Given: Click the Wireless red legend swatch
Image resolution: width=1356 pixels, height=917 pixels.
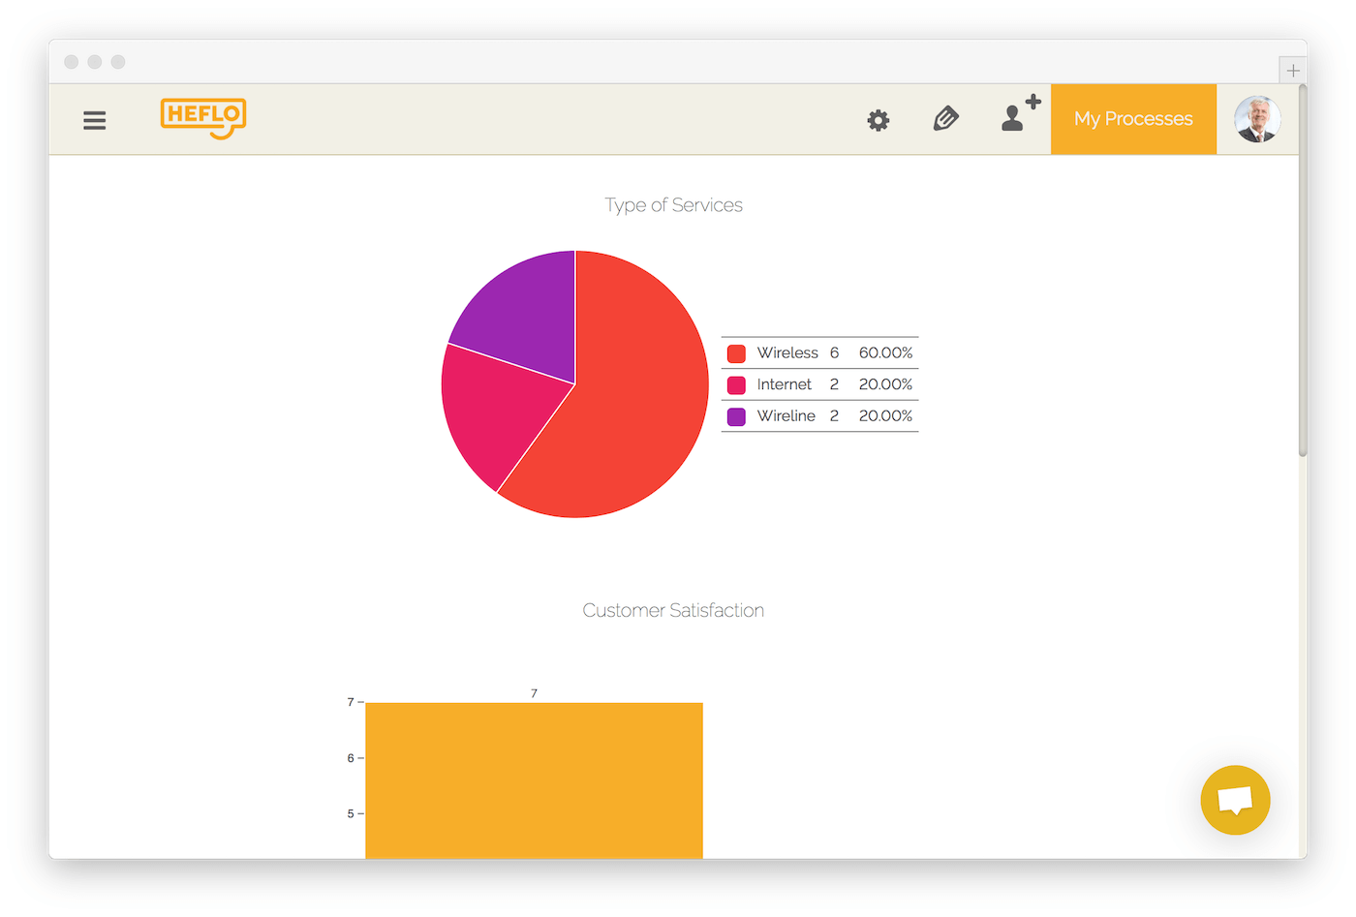Looking at the screenshot, I should tap(735, 352).
